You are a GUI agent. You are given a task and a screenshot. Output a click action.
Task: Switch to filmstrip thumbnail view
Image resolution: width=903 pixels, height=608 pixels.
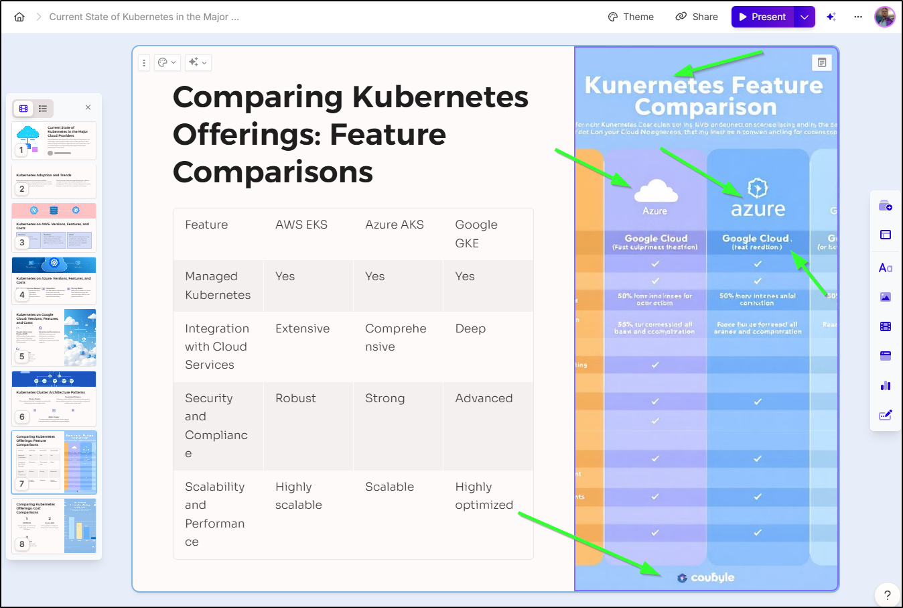click(x=23, y=109)
